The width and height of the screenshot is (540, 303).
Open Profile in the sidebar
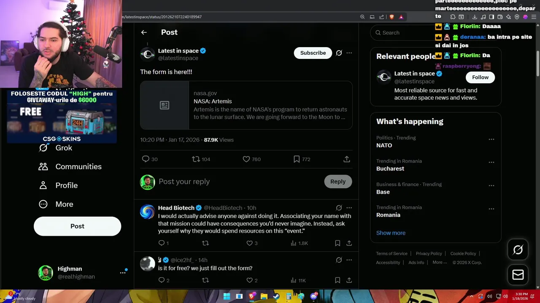click(x=59, y=186)
